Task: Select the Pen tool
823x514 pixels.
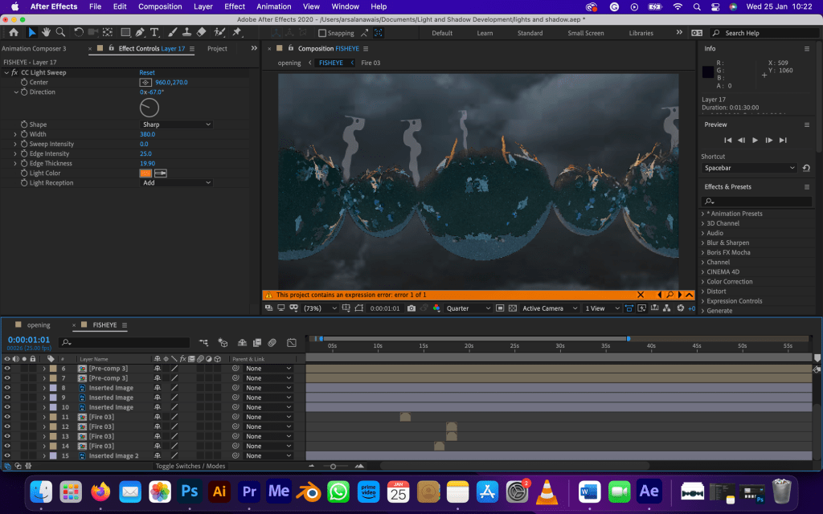Action: point(140,33)
